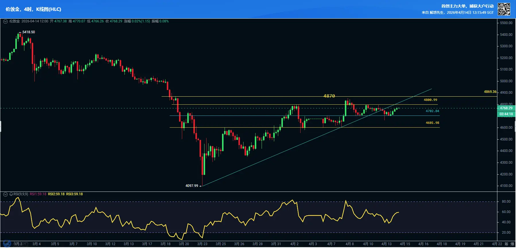Click the 80.00 RSI axis label
Viewport: 516px width, 248px height.
point(506,202)
